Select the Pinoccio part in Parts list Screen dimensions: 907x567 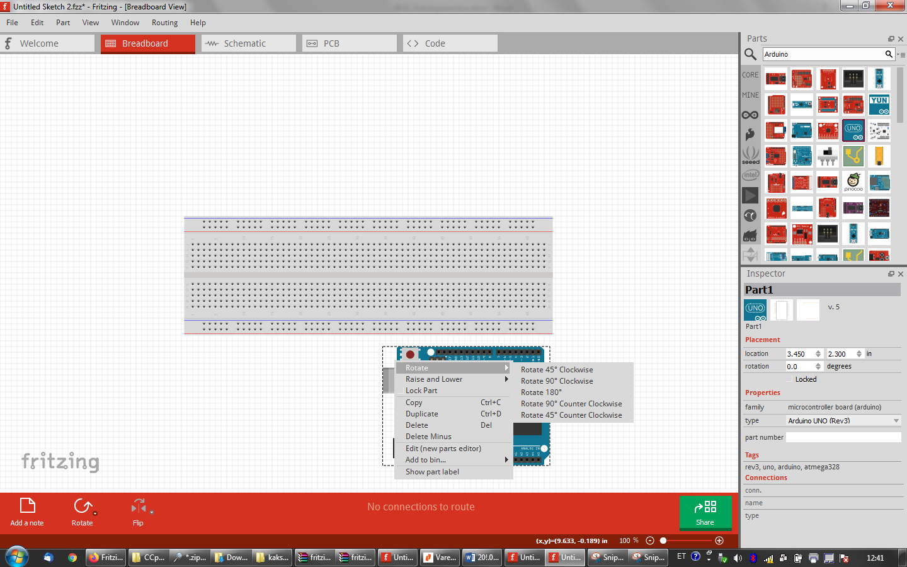coord(853,183)
